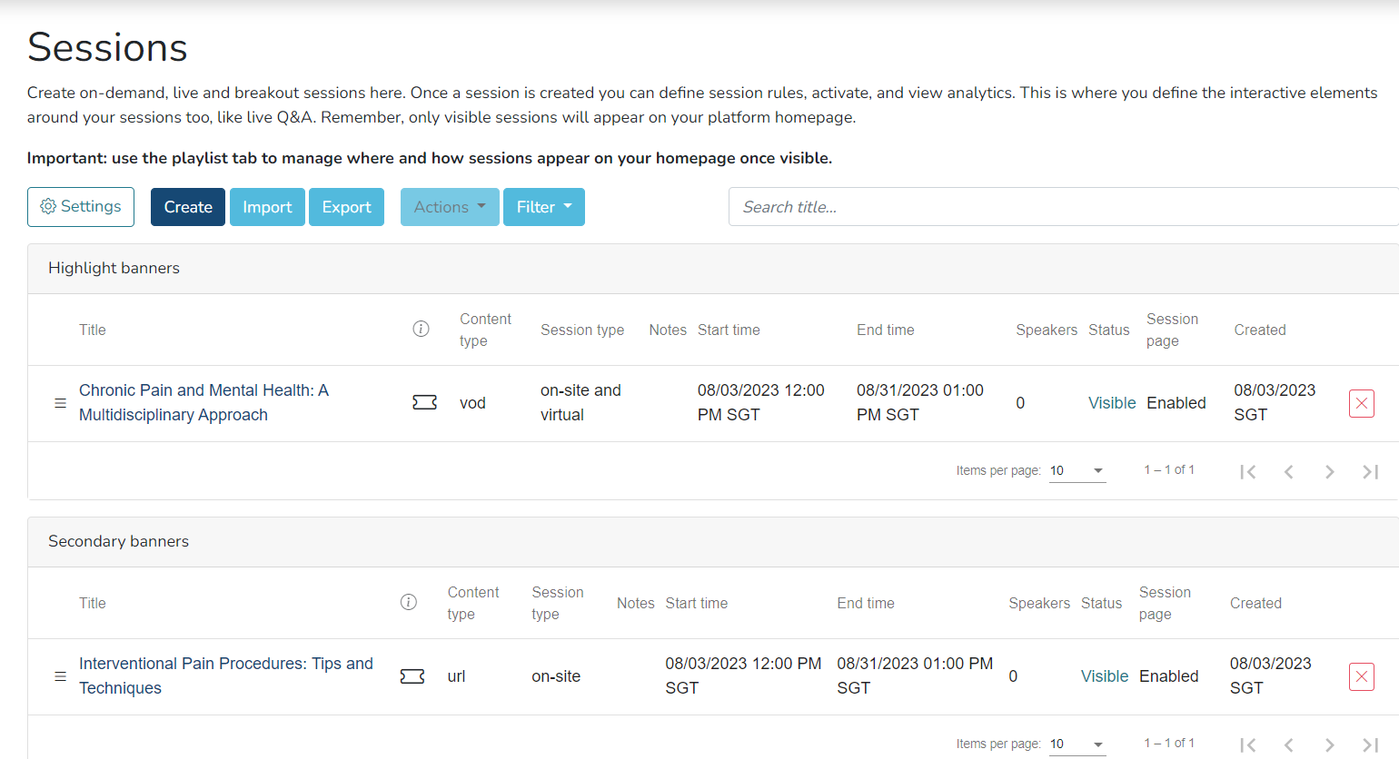
Task: Open the Settings button
Action: (x=81, y=207)
